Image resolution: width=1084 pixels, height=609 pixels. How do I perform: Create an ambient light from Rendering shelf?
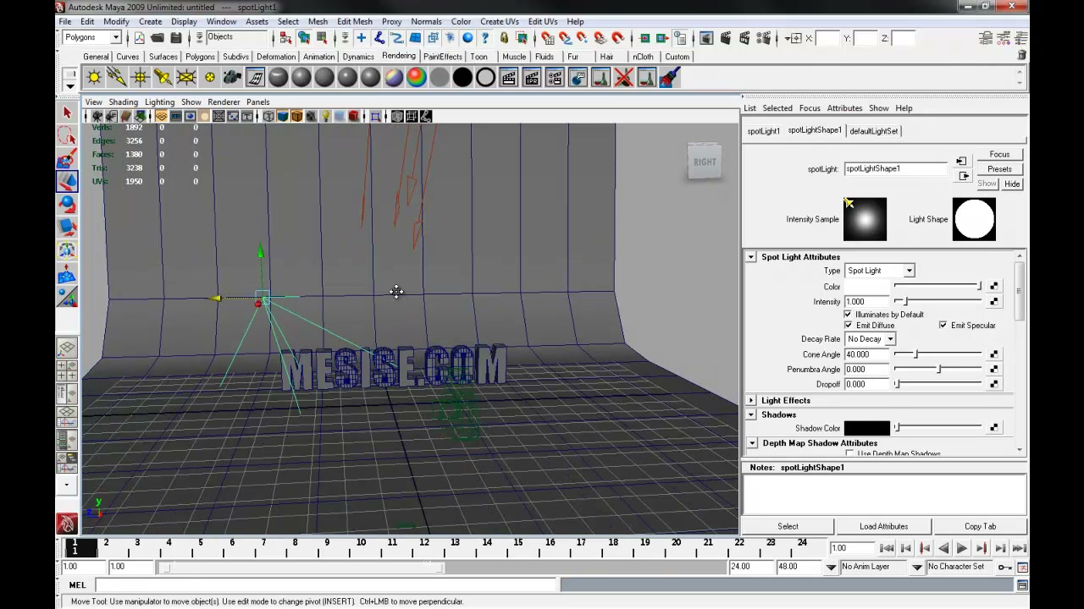click(94, 78)
